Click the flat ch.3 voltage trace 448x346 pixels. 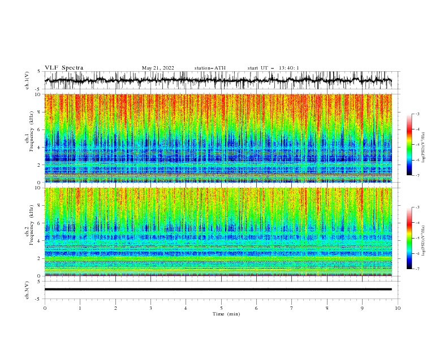[218, 289]
